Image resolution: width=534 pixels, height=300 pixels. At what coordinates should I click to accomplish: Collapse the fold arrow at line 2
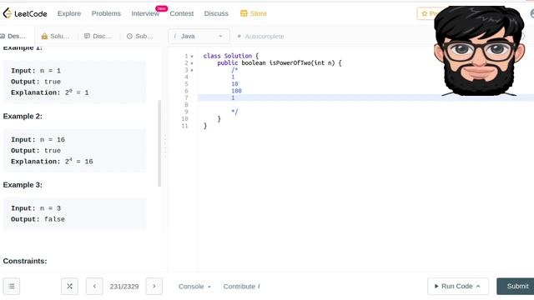coord(192,63)
